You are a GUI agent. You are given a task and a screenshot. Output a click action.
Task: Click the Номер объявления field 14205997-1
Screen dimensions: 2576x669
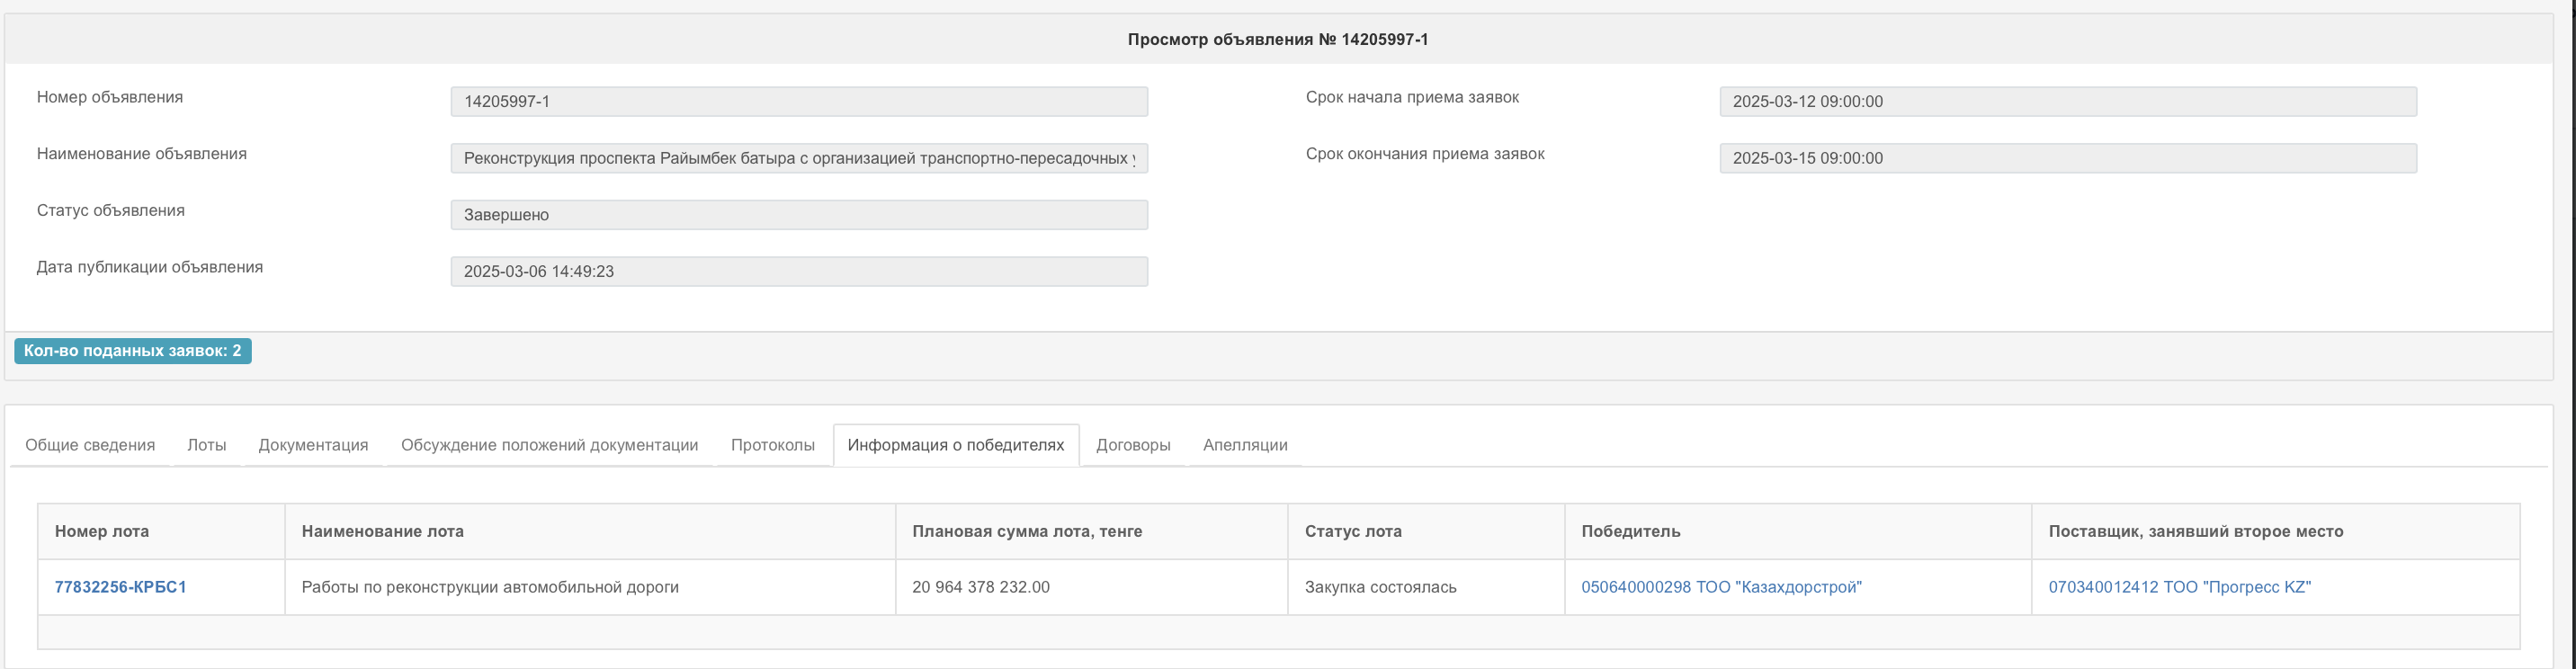pos(799,102)
